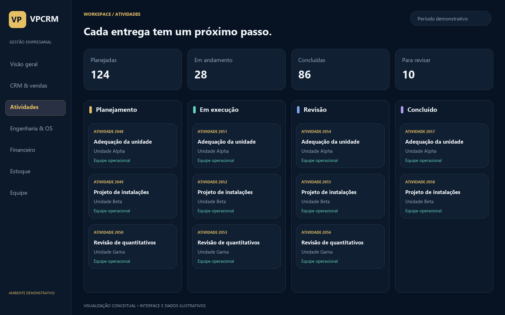Open the Em andamento 28 card
The image size is (505, 315).
[236, 69]
